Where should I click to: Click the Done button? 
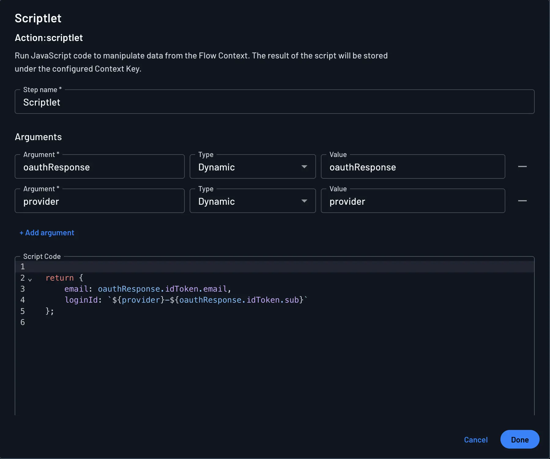coord(520,439)
